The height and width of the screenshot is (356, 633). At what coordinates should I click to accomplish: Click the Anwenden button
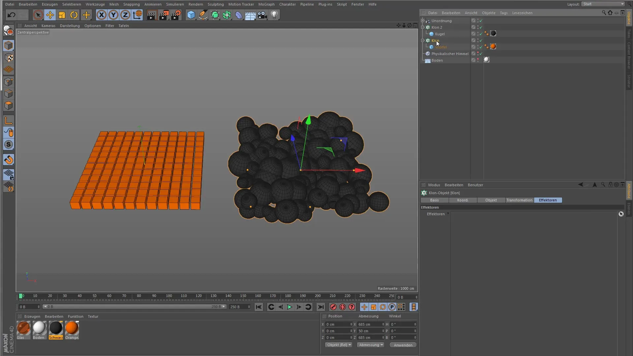tap(403, 345)
